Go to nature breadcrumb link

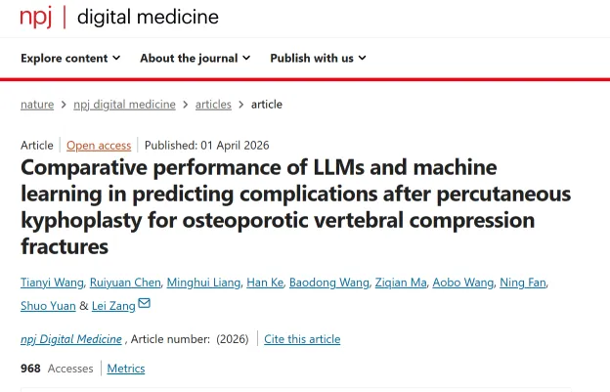coord(37,105)
